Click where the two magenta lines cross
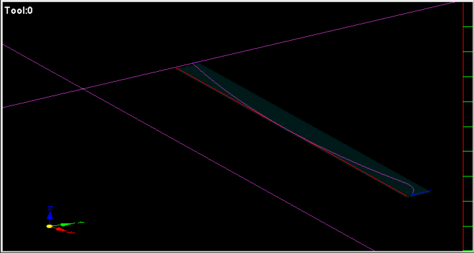 [x=83, y=88]
